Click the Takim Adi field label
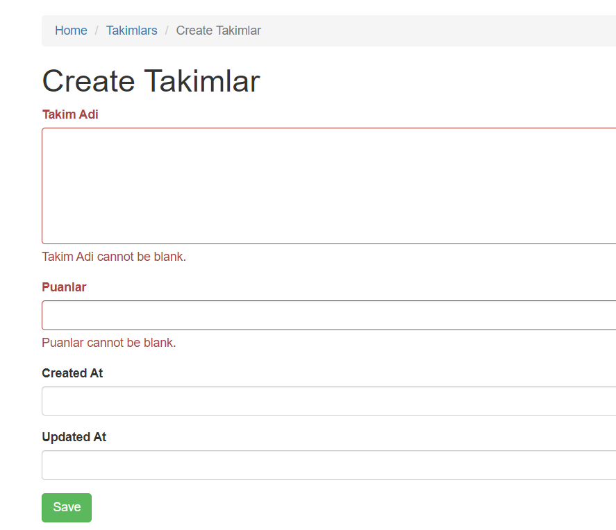The image size is (616, 530). click(70, 114)
